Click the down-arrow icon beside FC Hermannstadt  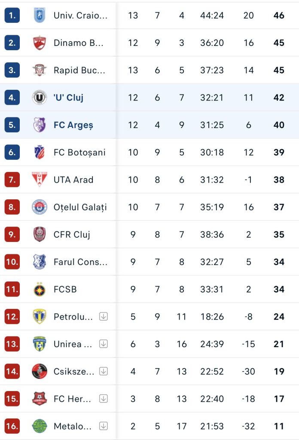click(104, 398)
